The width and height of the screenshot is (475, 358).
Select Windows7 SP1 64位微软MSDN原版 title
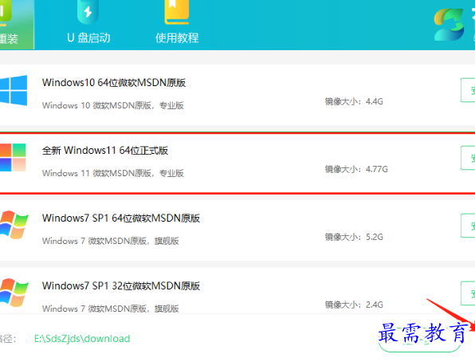pos(121,218)
